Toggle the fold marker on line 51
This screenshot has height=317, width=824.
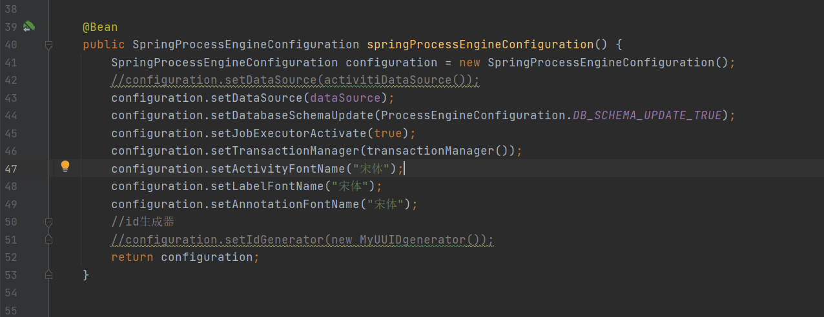coord(48,240)
